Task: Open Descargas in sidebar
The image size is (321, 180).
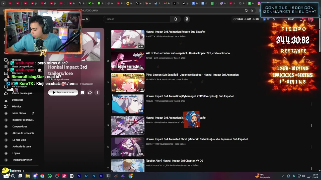Action: tap(18, 100)
